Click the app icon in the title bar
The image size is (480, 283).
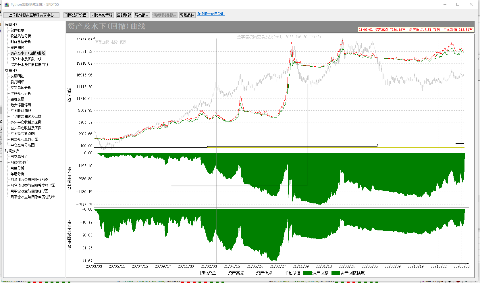[7, 5]
